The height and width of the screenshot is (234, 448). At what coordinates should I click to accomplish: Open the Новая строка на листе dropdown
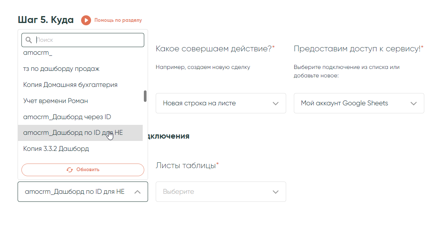[220, 103]
